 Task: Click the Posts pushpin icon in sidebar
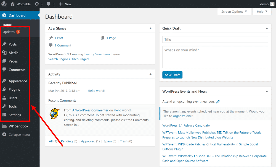[4, 44]
